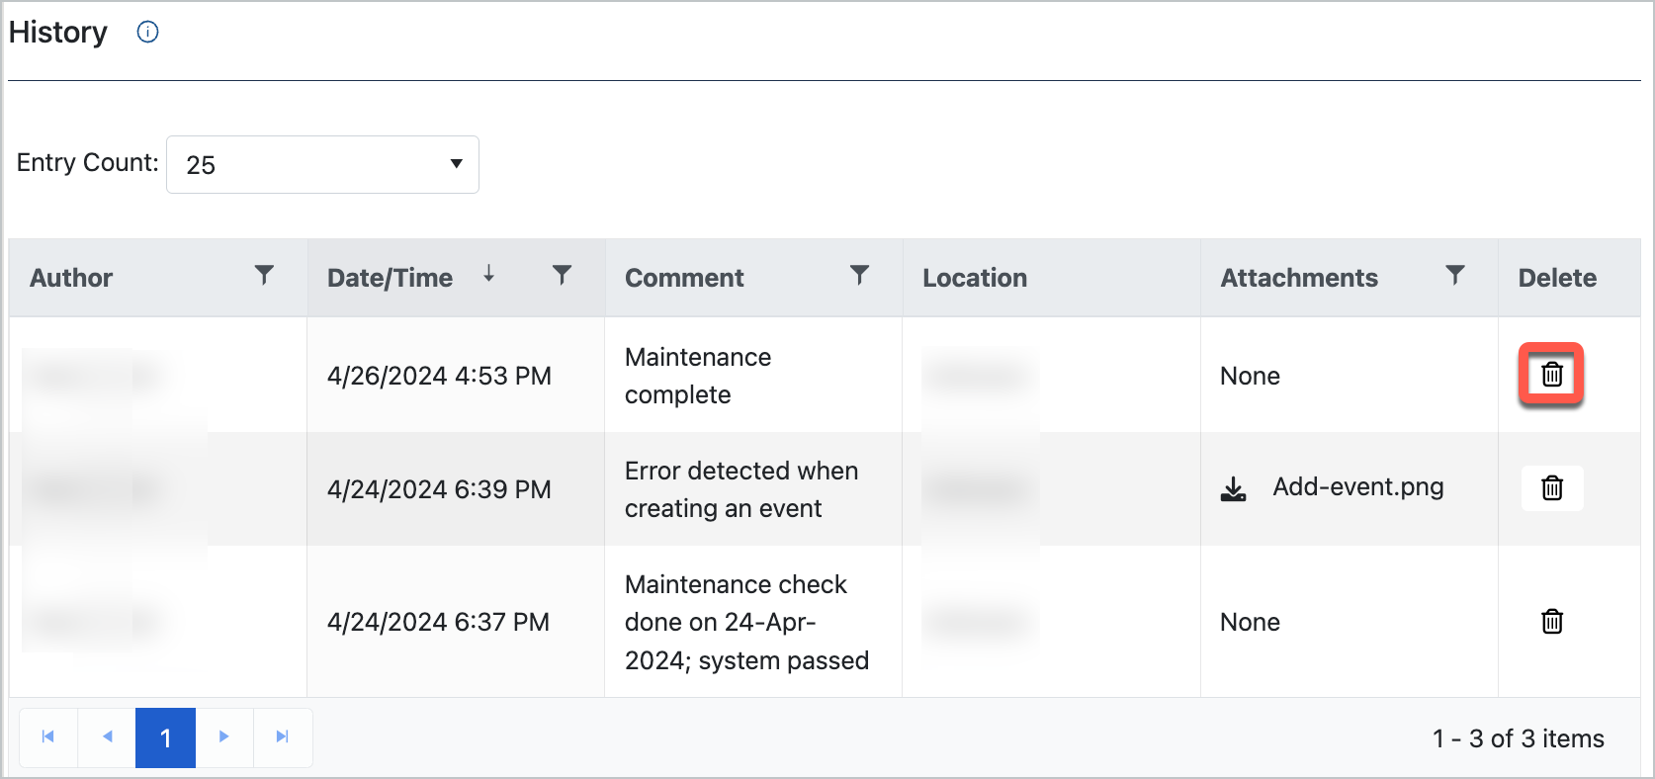
Task: Open the Author column filter
Action: [x=264, y=276]
